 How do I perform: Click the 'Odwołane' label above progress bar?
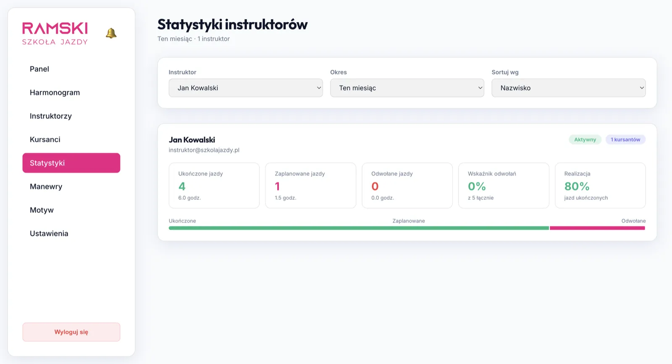[x=633, y=221]
